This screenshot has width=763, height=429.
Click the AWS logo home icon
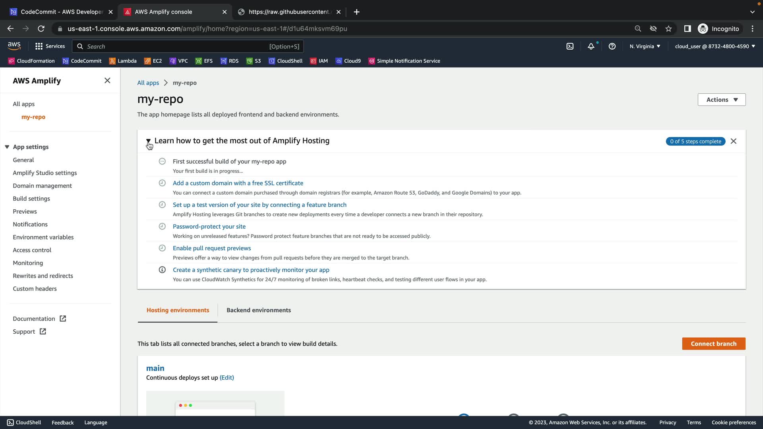pos(14,46)
